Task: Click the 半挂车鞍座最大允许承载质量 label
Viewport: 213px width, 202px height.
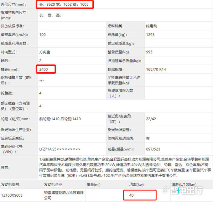Action: coord(124,80)
